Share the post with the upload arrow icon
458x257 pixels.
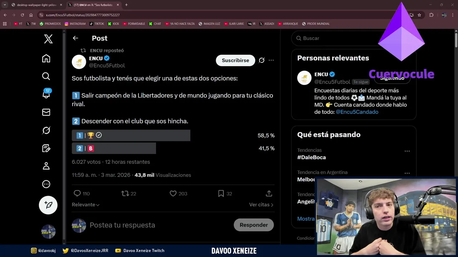[x=269, y=193]
